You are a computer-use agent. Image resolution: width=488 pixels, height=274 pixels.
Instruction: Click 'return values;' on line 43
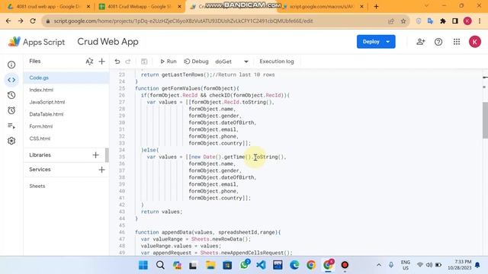[x=162, y=212]
